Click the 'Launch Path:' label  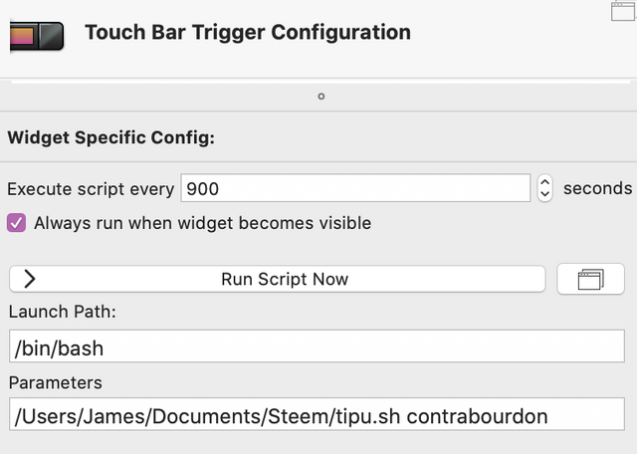click(63, 312)
